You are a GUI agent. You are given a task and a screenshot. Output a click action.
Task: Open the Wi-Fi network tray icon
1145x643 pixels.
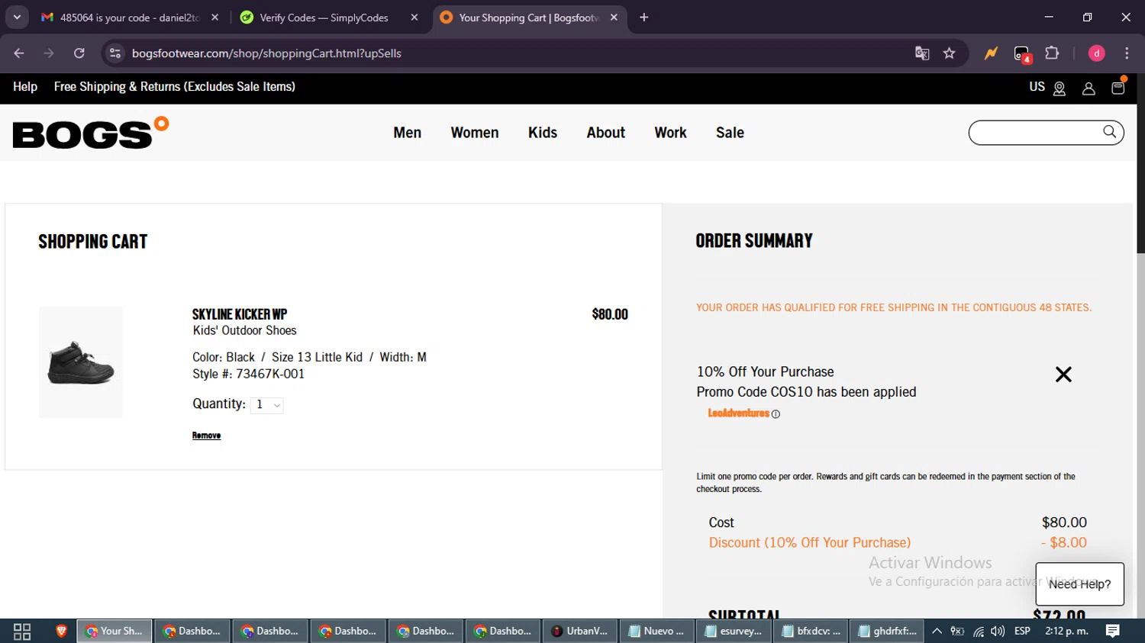(978, 632)
